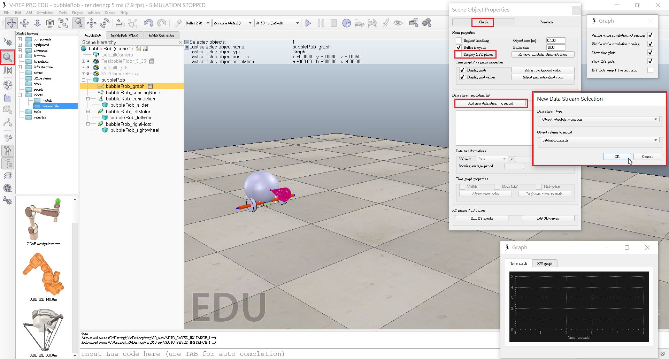Pause the simulation
Image resolution: width=669 pixels, height=359 pixels.
pos(321,23)
